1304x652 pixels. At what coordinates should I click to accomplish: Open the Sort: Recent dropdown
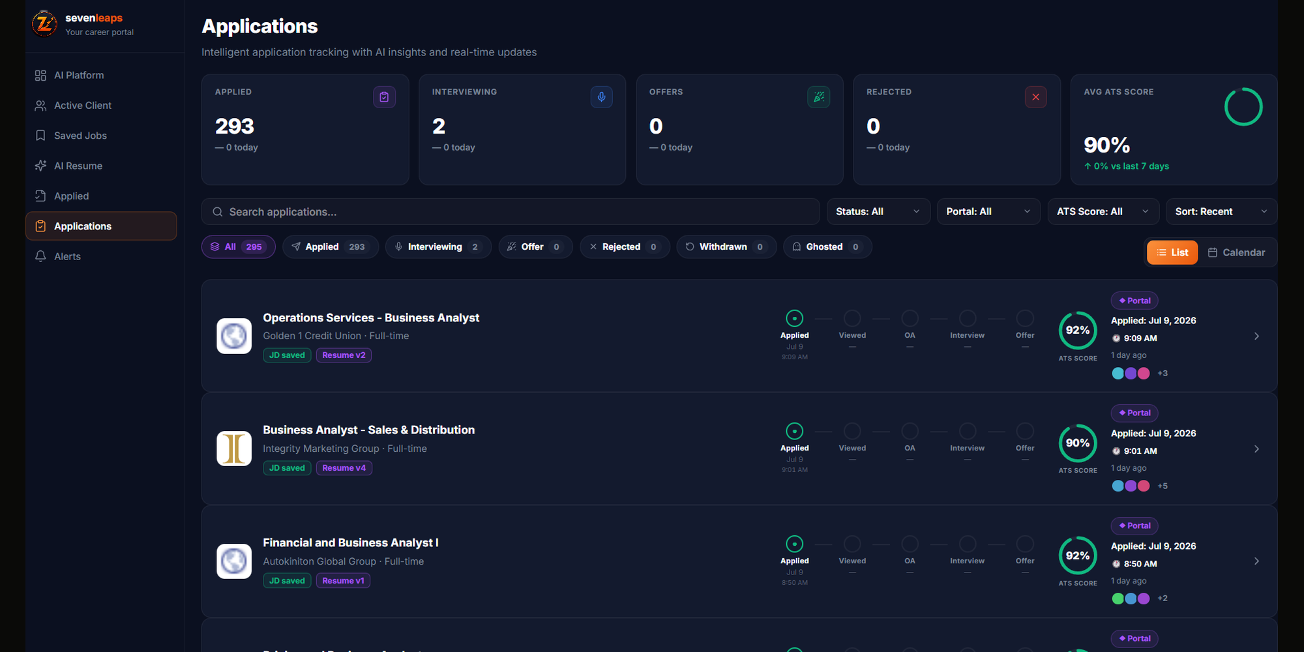pos(1221,211)
